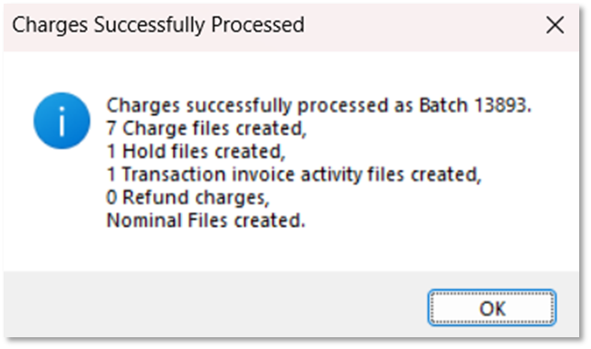Click the word 'Processed' in the title
This screenshot has height=349, width=591.
coord(258,25)
